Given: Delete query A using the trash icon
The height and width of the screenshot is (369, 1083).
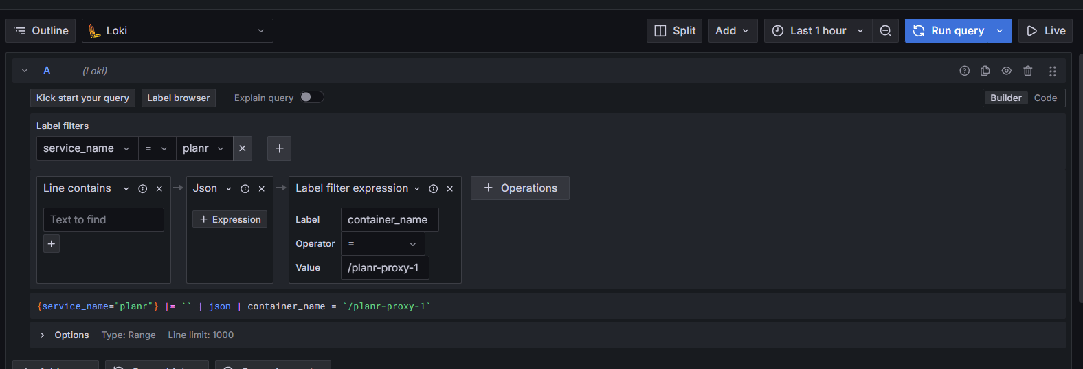Looking at the screenshot, I should [x=1027, y=71].
